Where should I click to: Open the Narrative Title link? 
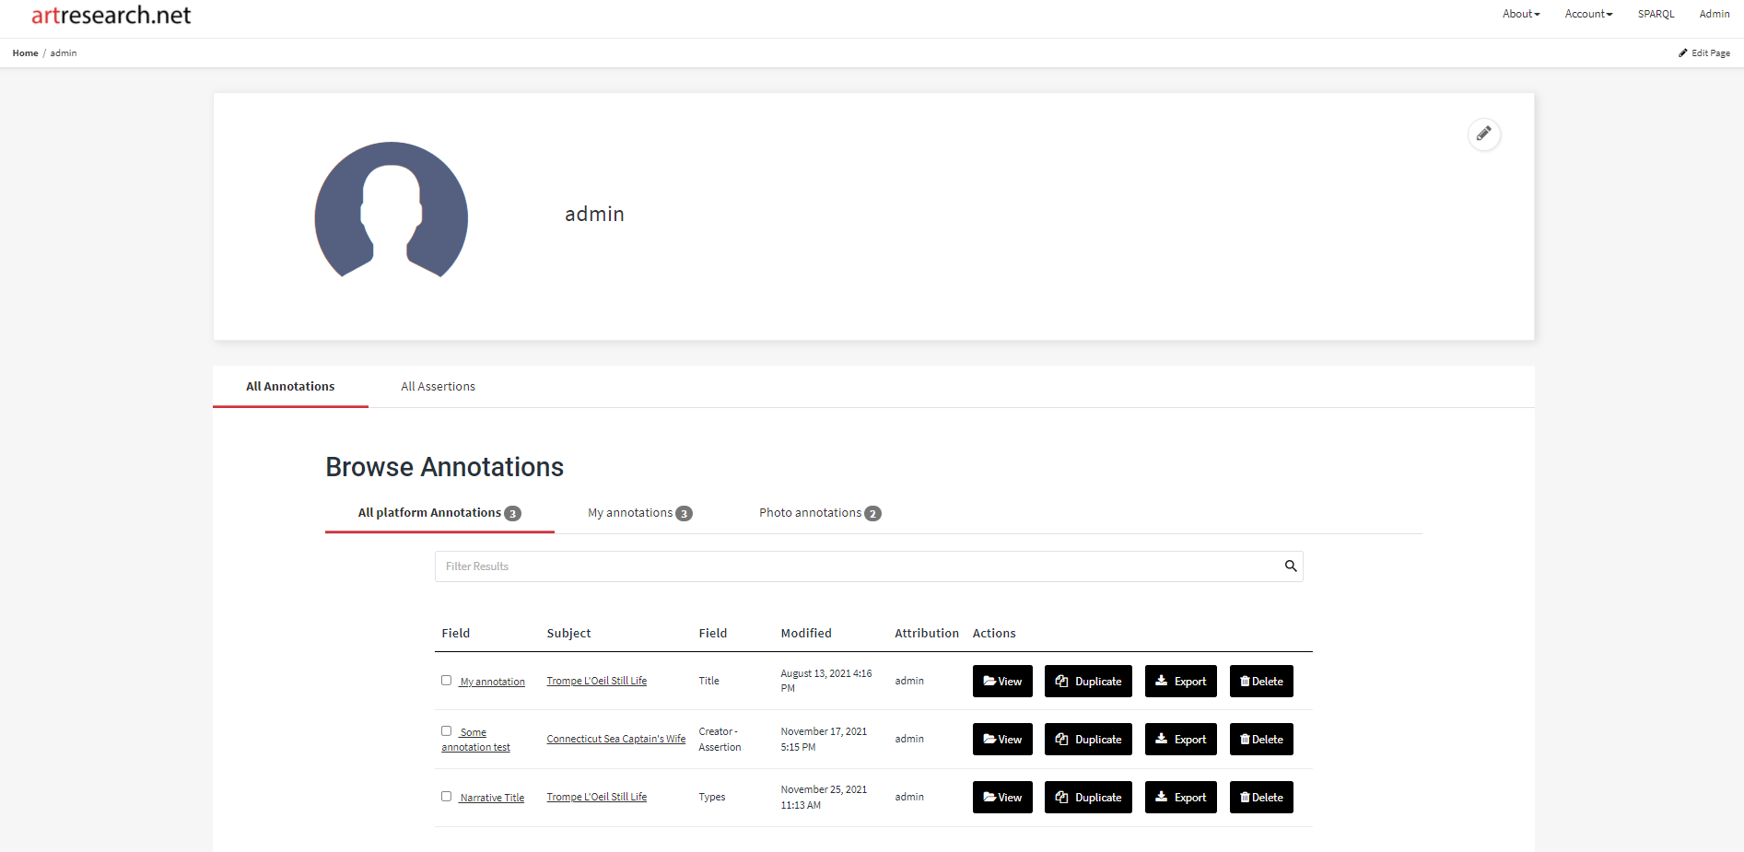(x=492, y=799)
